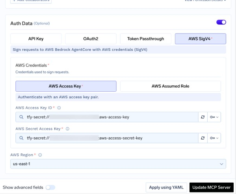The image size is (236, 194).
Task: Select the API Key auth tab
Action: 36,39
